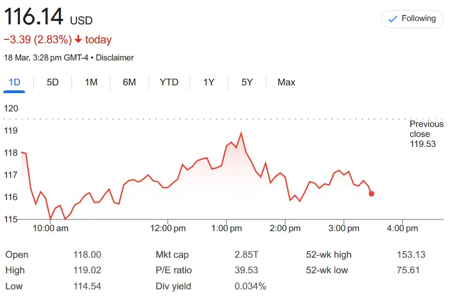This screenshot has height=296, width=451.
Task: Click the chart peak near 1:00 pm
Action: [241, 132]
